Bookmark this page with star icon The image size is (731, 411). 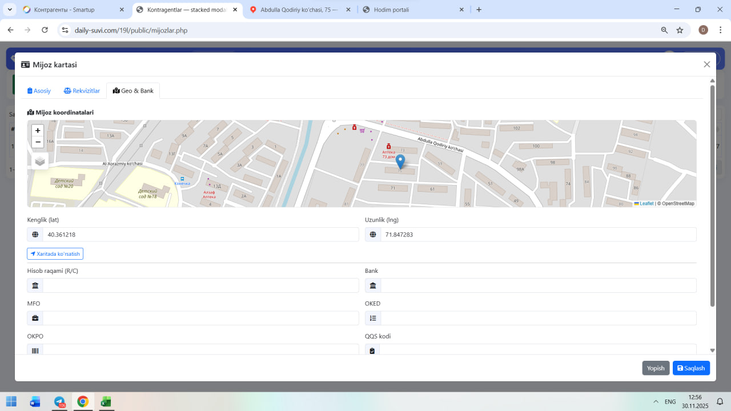tap(680, 30)
